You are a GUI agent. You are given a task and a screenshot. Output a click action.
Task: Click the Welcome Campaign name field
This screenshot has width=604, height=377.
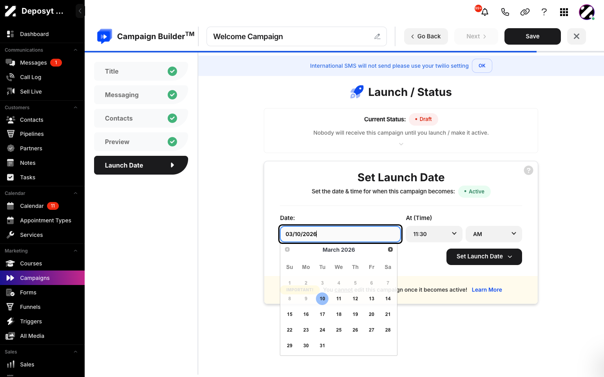coord(297,36)
